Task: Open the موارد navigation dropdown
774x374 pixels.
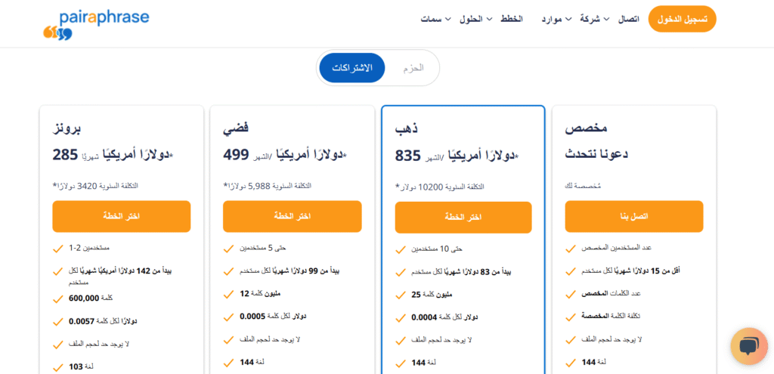Action: [556, 19]
